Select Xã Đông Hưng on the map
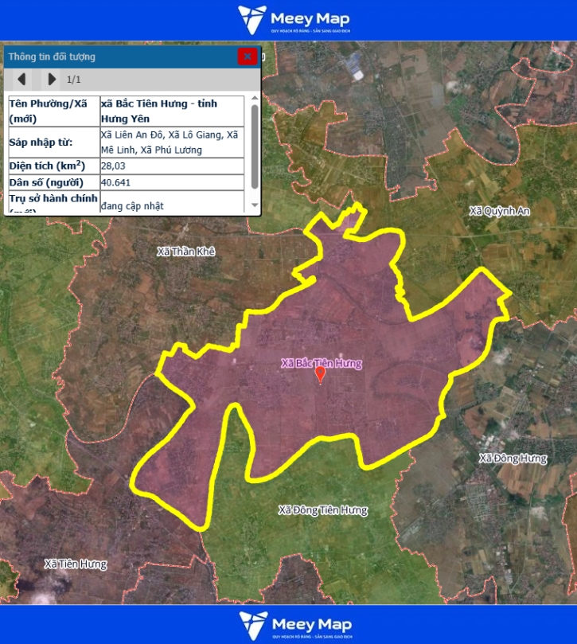Screen dimensions: 577x644 pyautogui.click(x=513, y=459)
